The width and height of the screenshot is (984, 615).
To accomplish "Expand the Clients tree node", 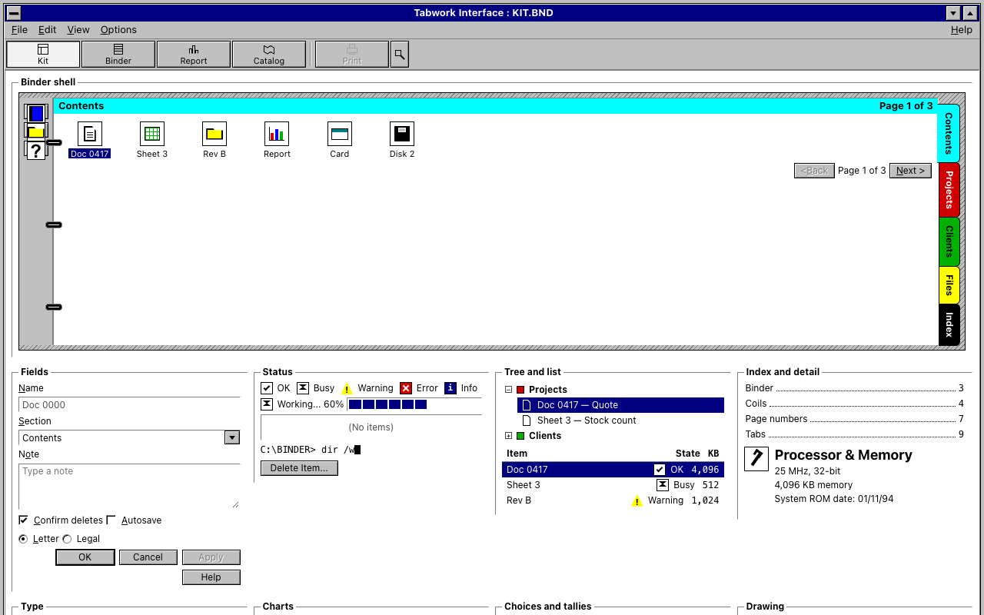I will pyautogui.click(x=508, y=436).
